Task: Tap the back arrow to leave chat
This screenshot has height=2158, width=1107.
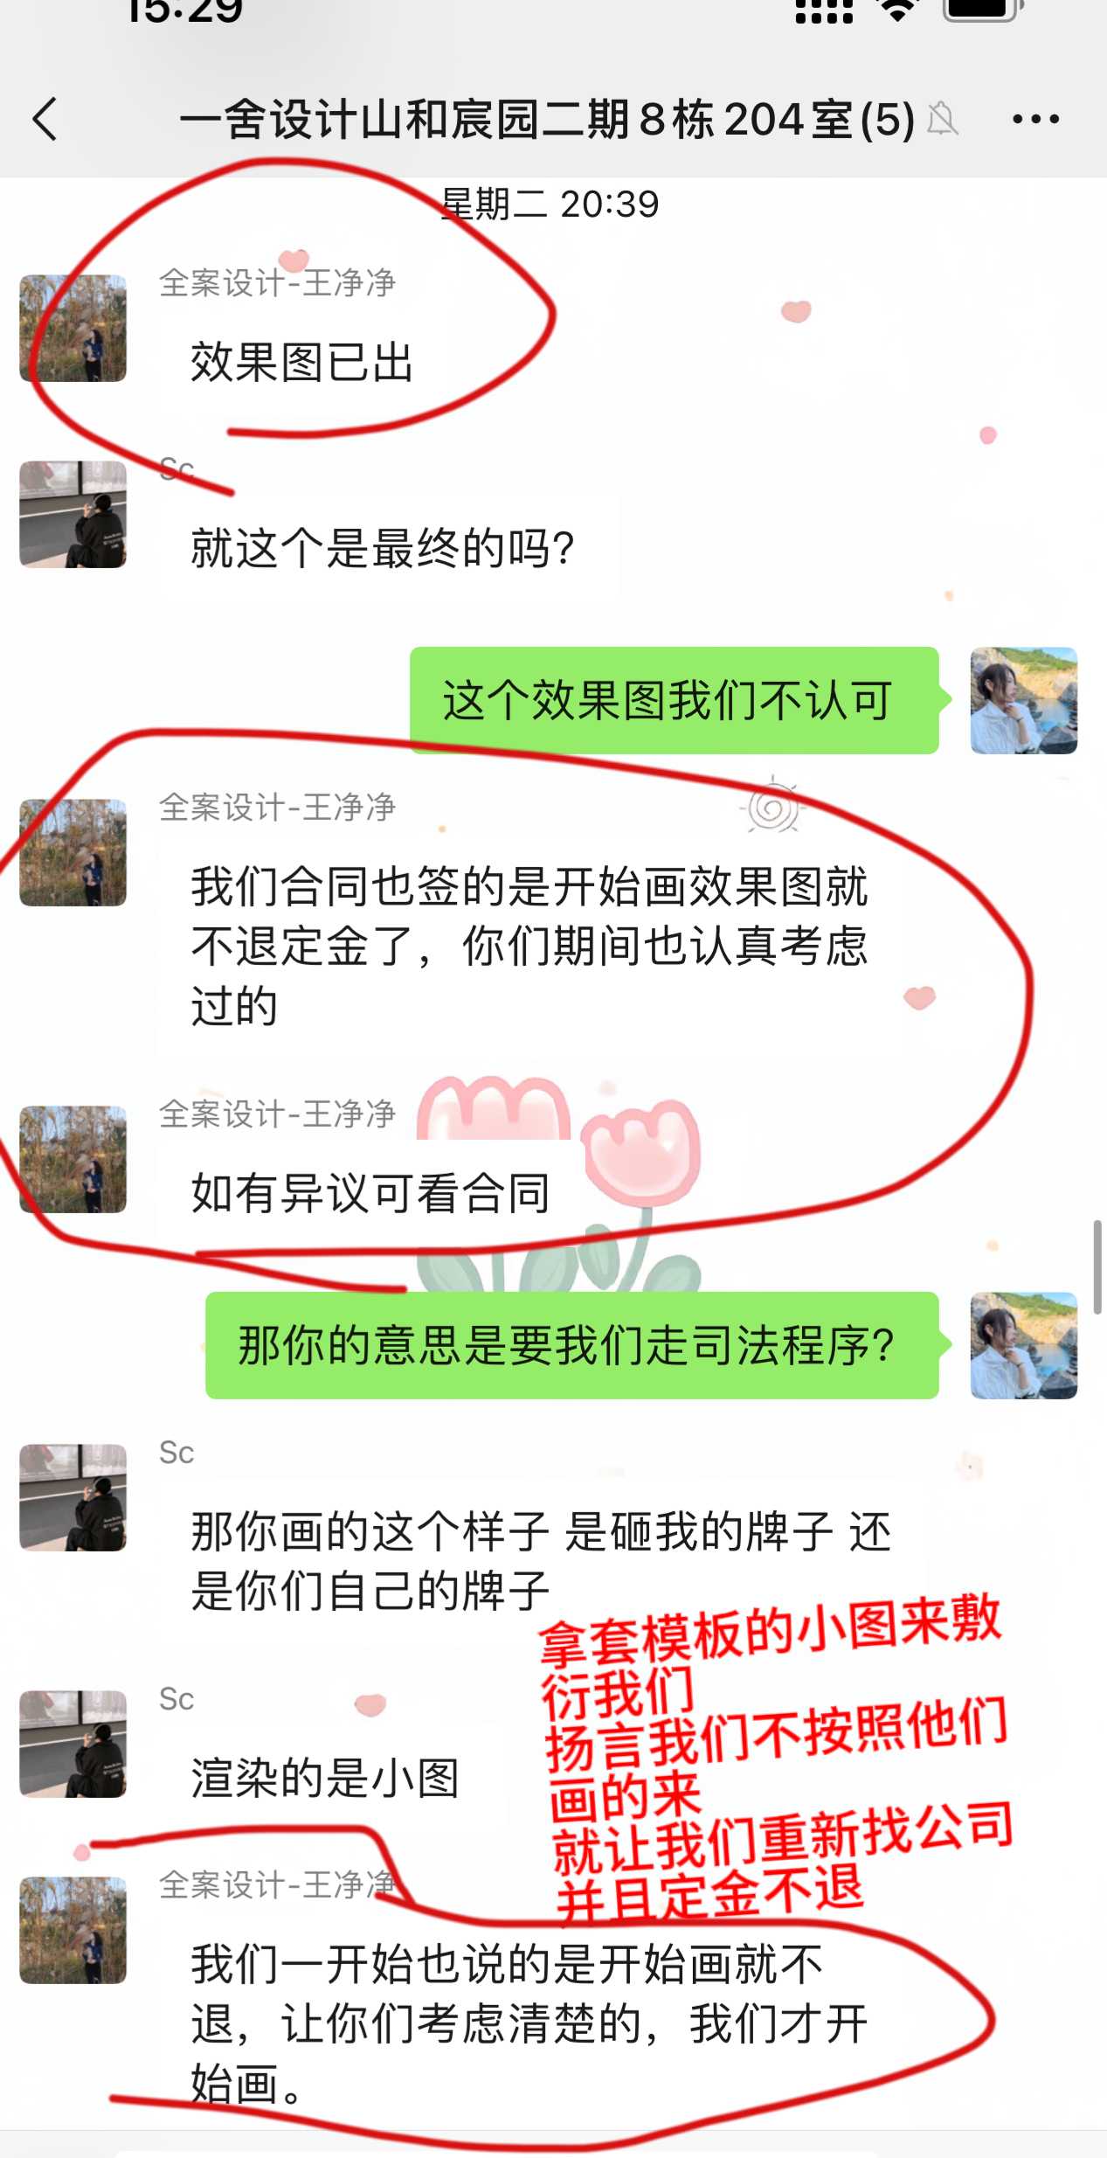Action: (x=45, y=119)
